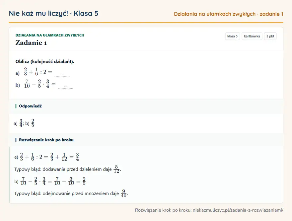292x221 pixels.
Task: Click the 'Zadanie 1' heading
Action: (x=31, y=43)
